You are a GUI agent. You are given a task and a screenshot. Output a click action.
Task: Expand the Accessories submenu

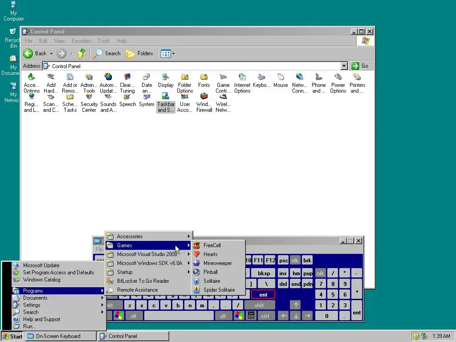point(148,236)
